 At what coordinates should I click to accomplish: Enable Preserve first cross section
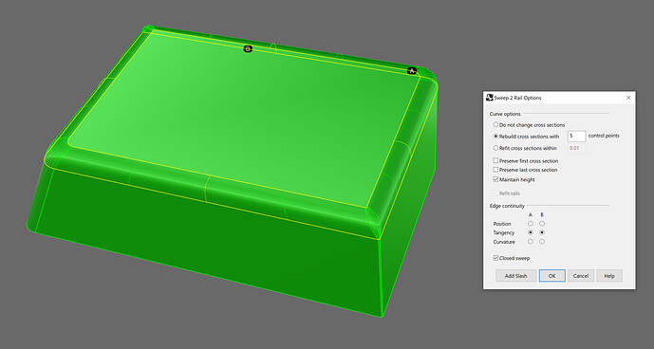click(495, 160)
